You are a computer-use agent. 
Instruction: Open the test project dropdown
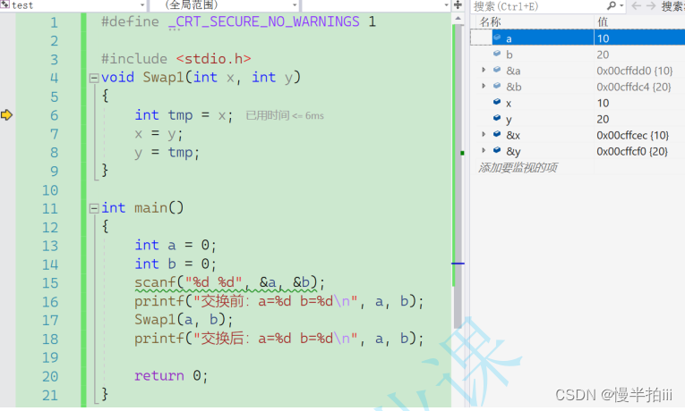142,5
